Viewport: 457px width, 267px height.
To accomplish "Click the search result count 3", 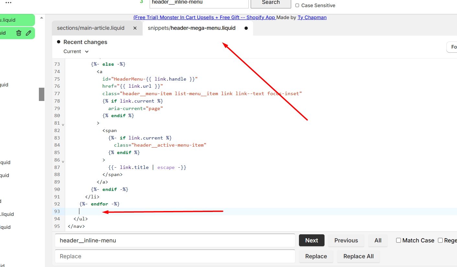I will (x=141, y=2).
